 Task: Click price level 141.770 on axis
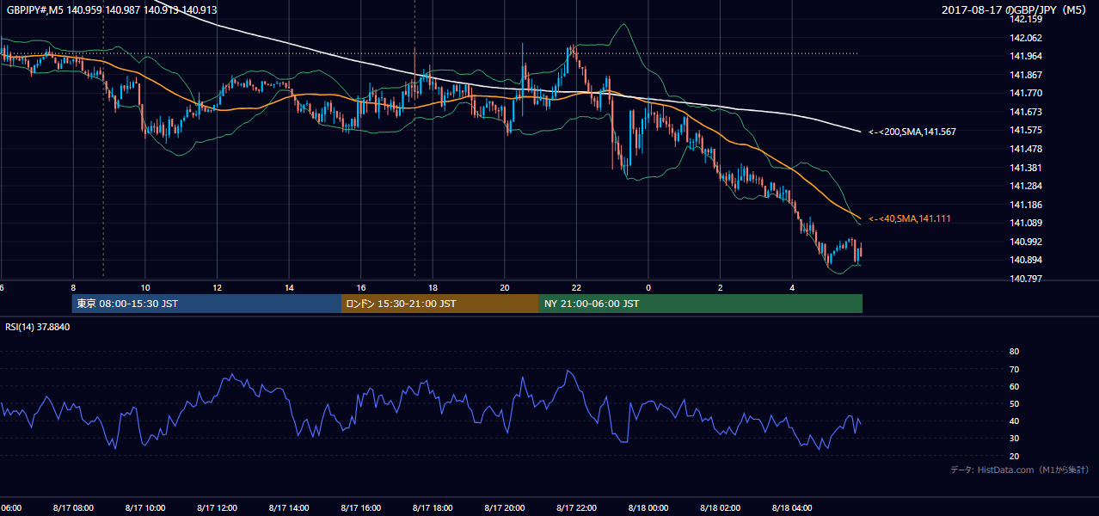(x=1024, y=94)
